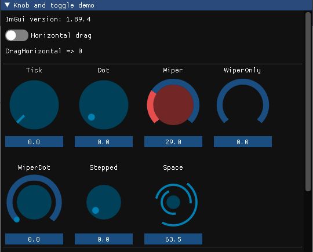Click the light dot indicator on Dot knob
The width and height of the screenshot is (313, 252).
(x=92, y=117)
